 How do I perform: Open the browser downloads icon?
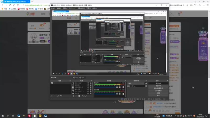tap(187, 5)
